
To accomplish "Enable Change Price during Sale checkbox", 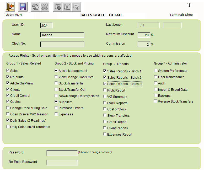I will click(8, 108).
